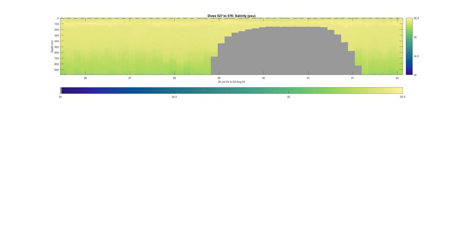Click the x-axis tick label '30'
463x240 pixels.
tap(264, 78)
